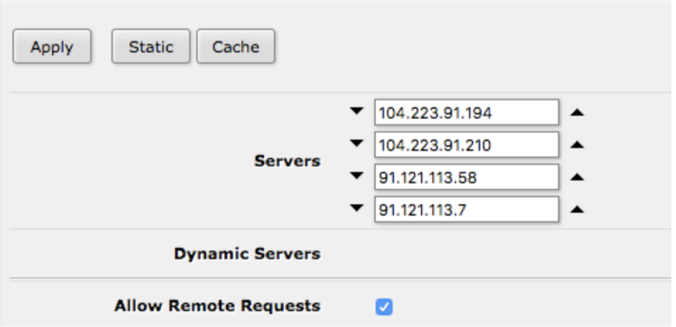Screen dimensions: 676x327
Task: Click the down arrow next to 91.121.113.7
Action: coord(356,208)
